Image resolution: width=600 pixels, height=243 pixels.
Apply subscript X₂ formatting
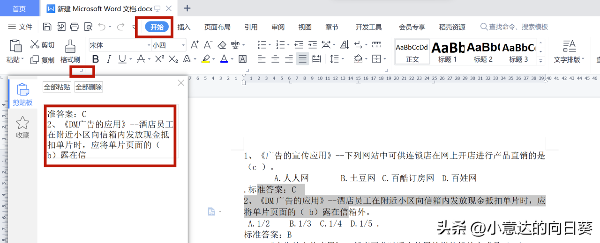pos(173,59)
